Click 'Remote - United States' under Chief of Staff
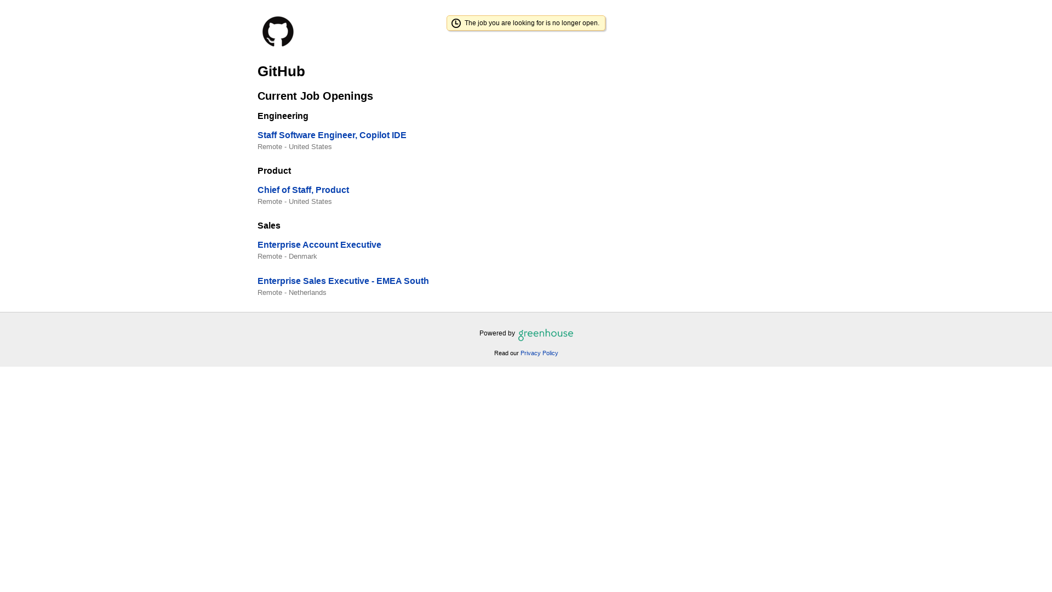The height and width of the screenshot is (592, 1052). 294,202
